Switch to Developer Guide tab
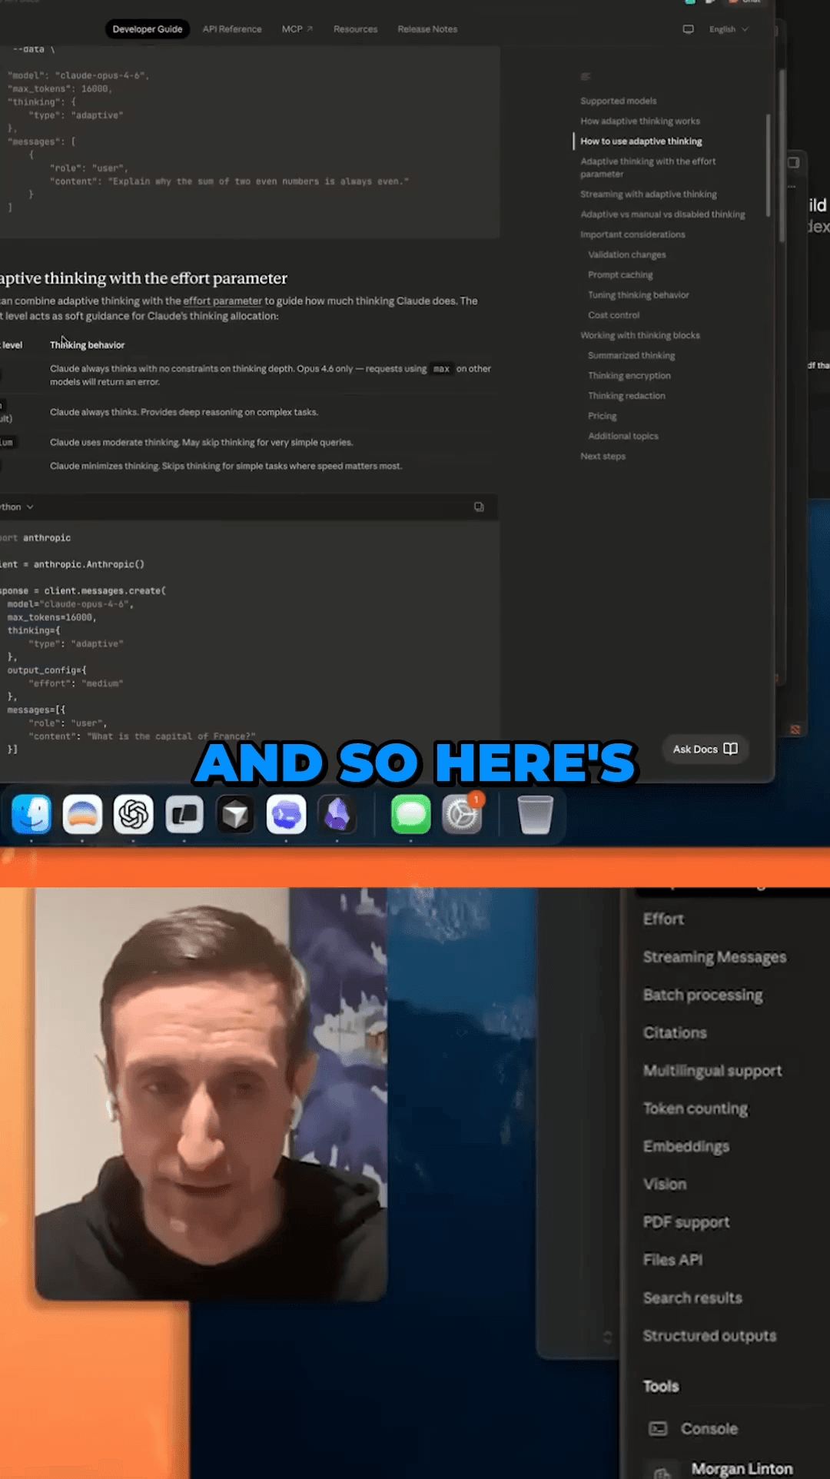The height and width of the screenshot is (1479, 830). click(x=148, y=29)
